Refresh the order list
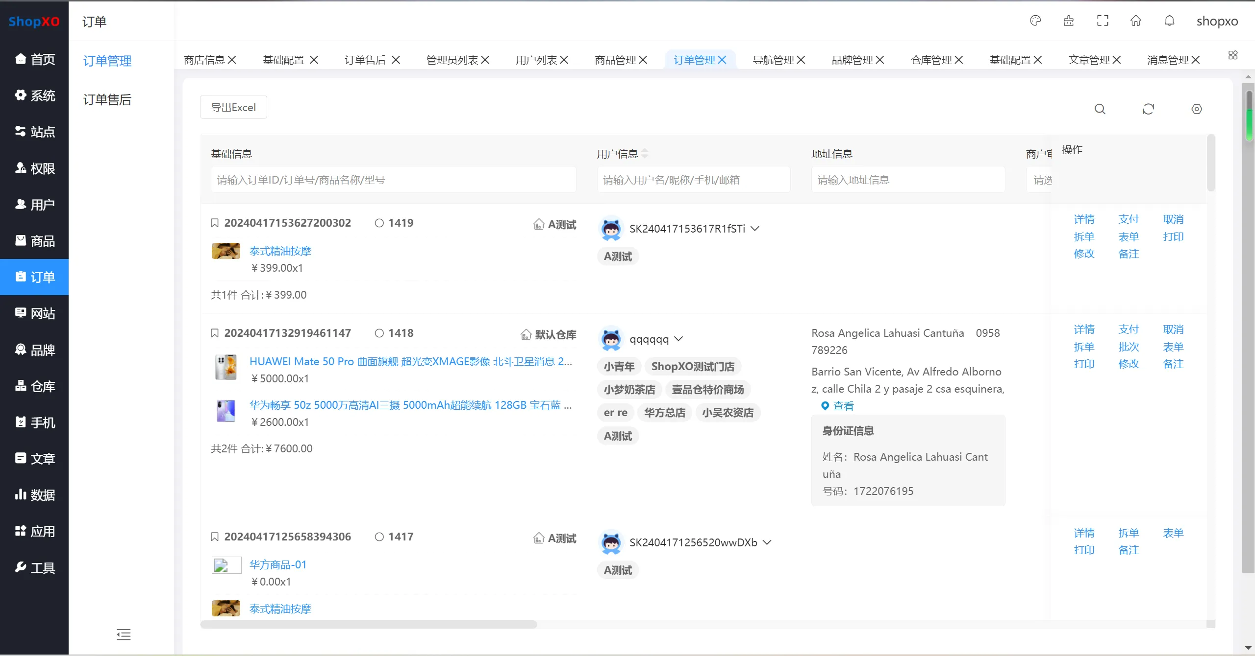Screen dimensions: 1255x656 click(1149, 109)
